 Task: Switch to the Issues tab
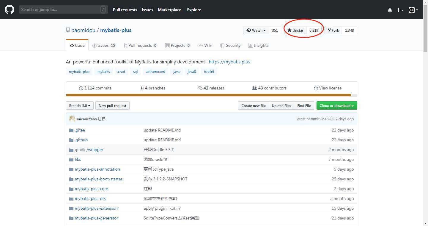104,45
